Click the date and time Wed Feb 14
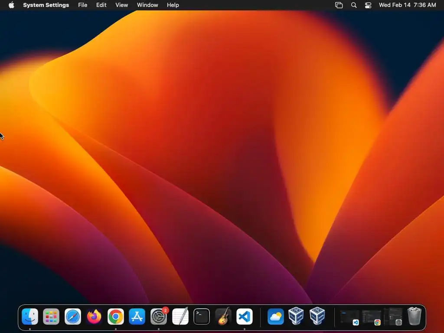The height and width of the screenshot is (333, 444). (x=408, y=5)
